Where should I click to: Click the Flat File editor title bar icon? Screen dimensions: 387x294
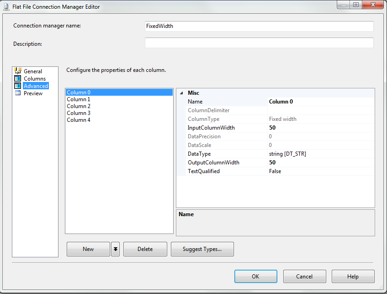(x=6, y=6)
